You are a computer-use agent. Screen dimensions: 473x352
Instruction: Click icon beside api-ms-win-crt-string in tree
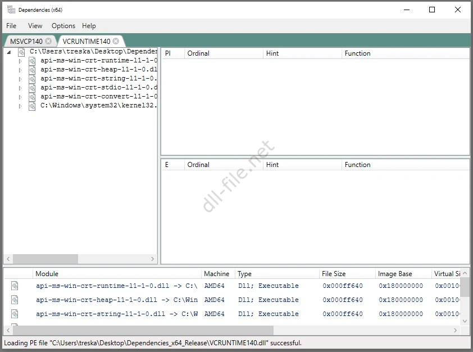32,79
